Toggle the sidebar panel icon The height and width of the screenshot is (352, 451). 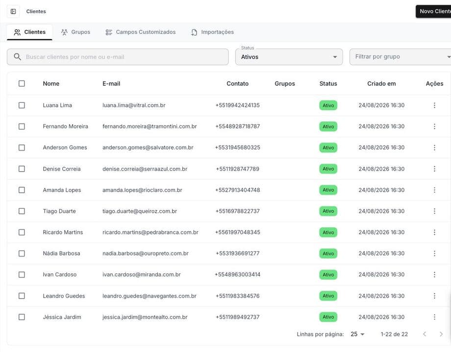click(13, 11)
